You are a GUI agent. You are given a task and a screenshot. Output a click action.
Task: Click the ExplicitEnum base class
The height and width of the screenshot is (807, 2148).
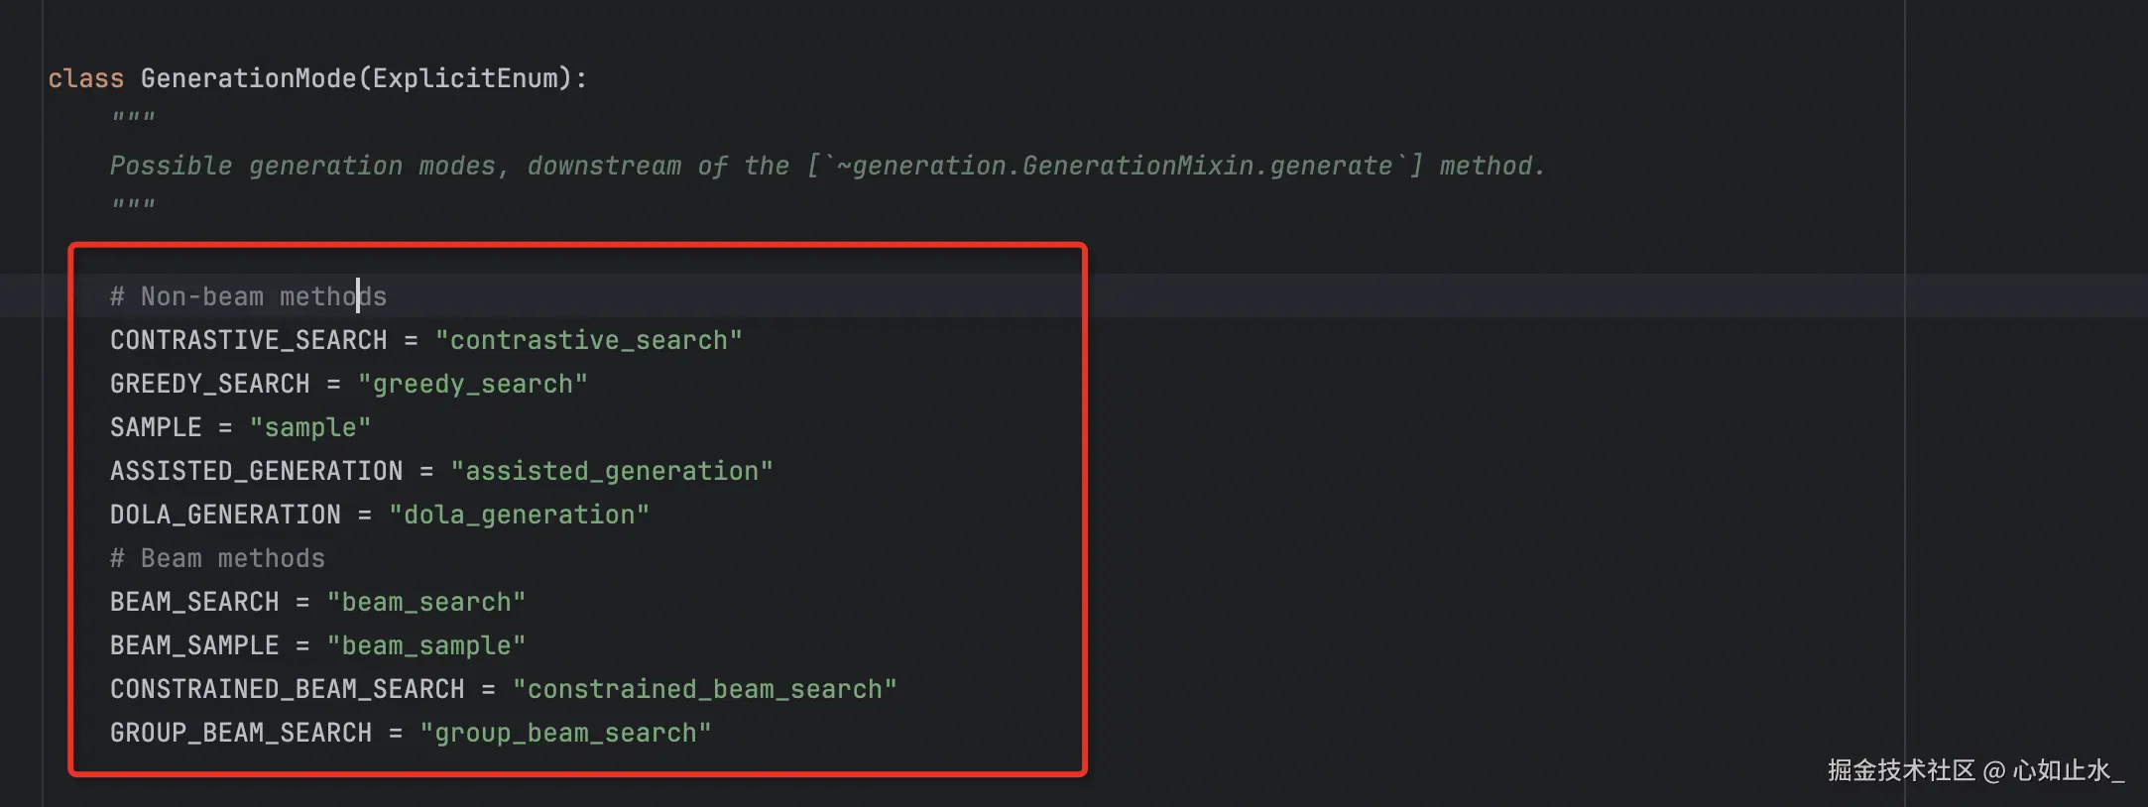(466, 78)
